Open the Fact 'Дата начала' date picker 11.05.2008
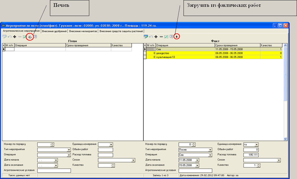The height and width of the screenshot is (179, 297). (x=197, y=160)
